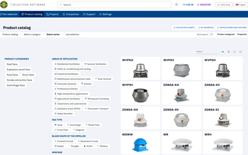
Task: Select Centrifugal fan type chip
Action: point(74,125)
